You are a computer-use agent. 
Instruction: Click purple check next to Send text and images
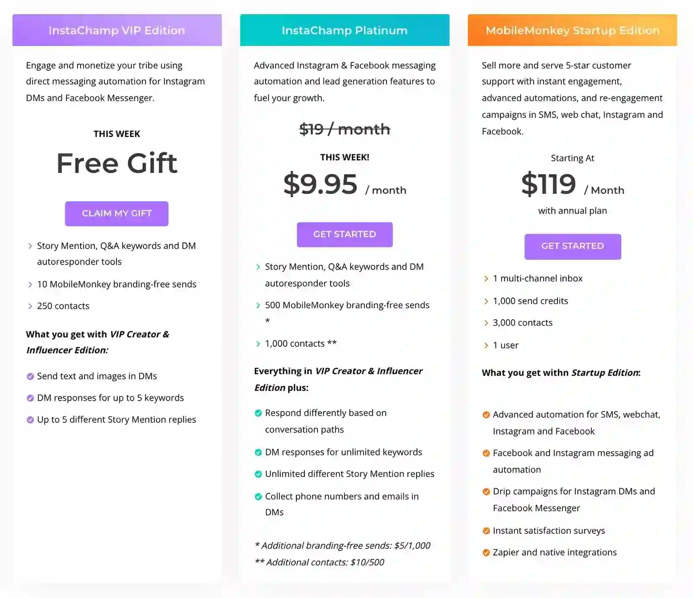coord(30,376)
